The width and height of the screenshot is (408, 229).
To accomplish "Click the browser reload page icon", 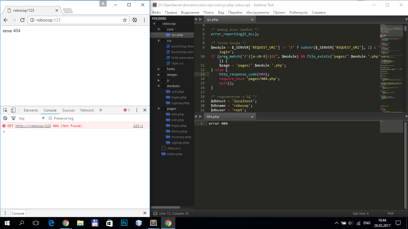I will (x=22, y=20).
